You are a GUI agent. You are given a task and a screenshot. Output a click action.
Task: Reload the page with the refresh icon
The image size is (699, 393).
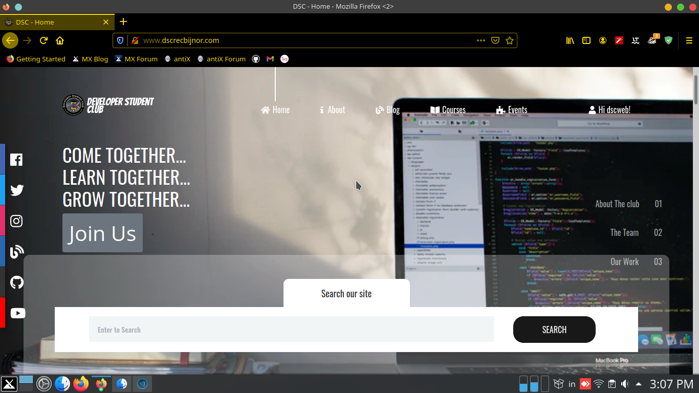click(43, 40)
